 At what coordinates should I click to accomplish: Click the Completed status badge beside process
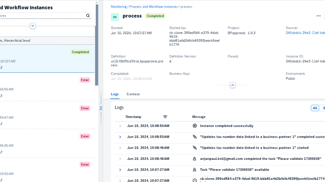coord(155,16)
